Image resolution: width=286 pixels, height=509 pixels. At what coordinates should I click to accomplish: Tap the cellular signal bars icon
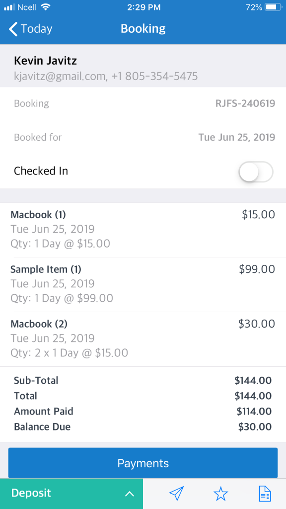10,7
